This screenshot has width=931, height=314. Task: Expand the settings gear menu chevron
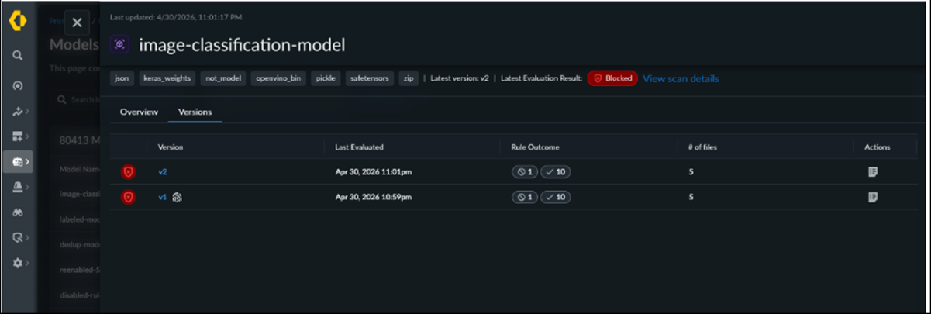pos(28,264)
